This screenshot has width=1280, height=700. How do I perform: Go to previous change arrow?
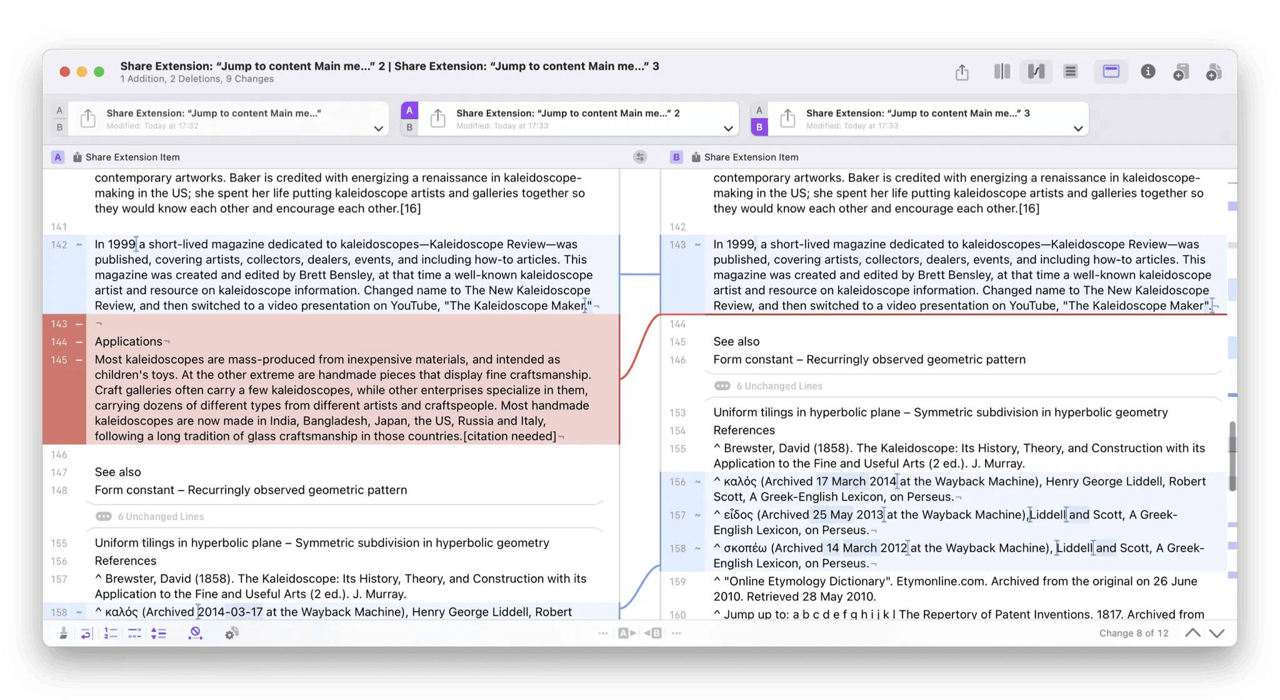[1192, 633]
